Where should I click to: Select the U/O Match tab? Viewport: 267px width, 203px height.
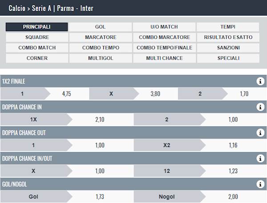click(164, 27)
